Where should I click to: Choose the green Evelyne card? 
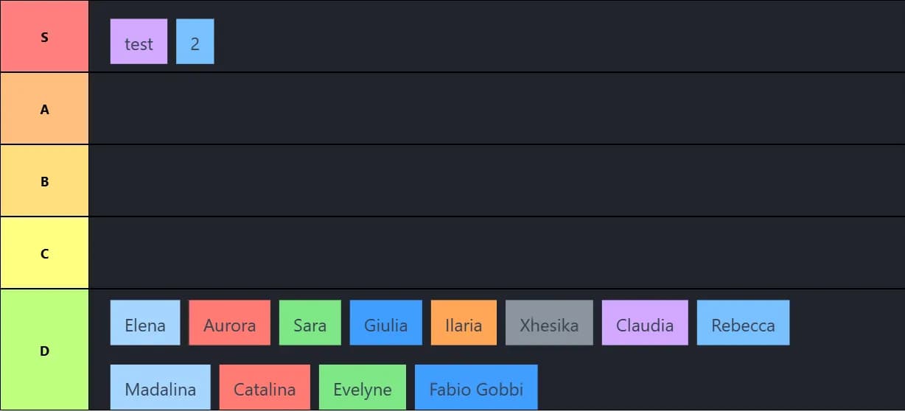point(363,387)
